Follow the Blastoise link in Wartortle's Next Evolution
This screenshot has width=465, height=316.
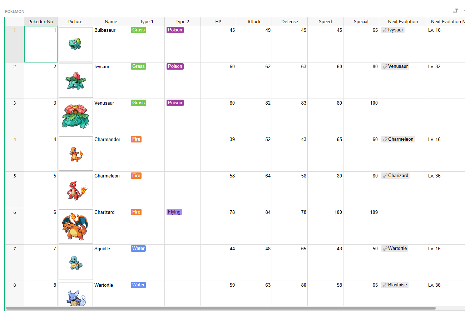[x=395, y=285]
